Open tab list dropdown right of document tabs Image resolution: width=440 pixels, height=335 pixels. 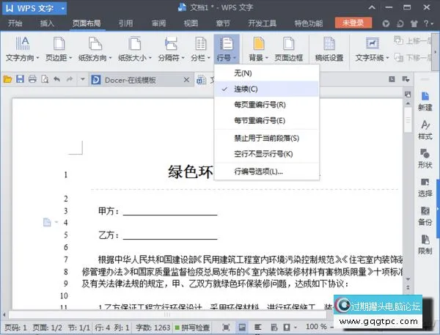[x=406, y=79]
